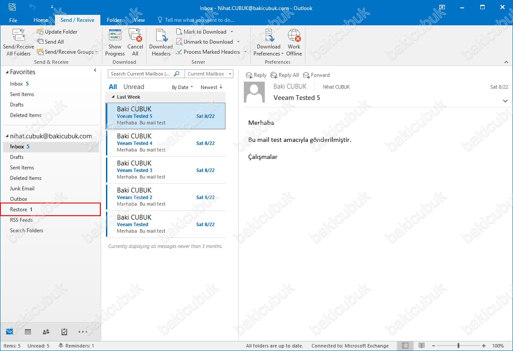Select the Send / Receive tab
The width and height of the screenshot is (513, 351).
coord(77,20)
